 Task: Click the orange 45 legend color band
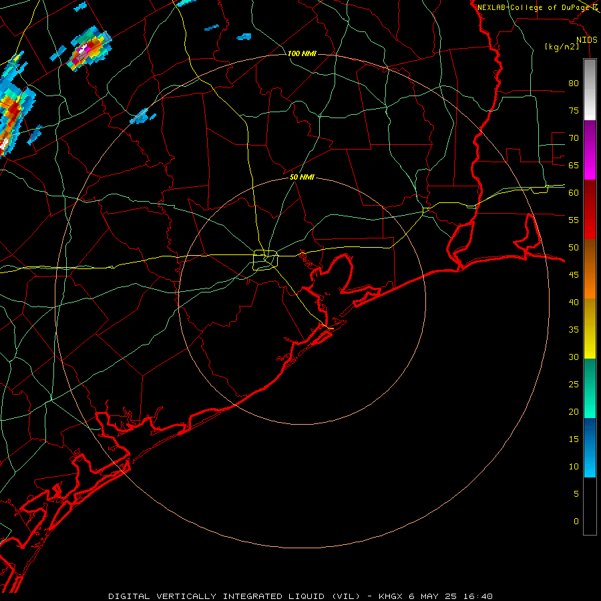(590, 269)
